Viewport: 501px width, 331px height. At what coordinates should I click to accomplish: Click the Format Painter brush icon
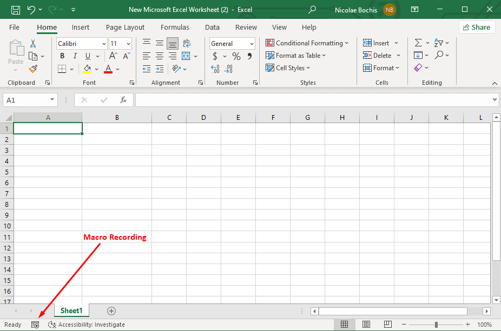pos(33,69)
